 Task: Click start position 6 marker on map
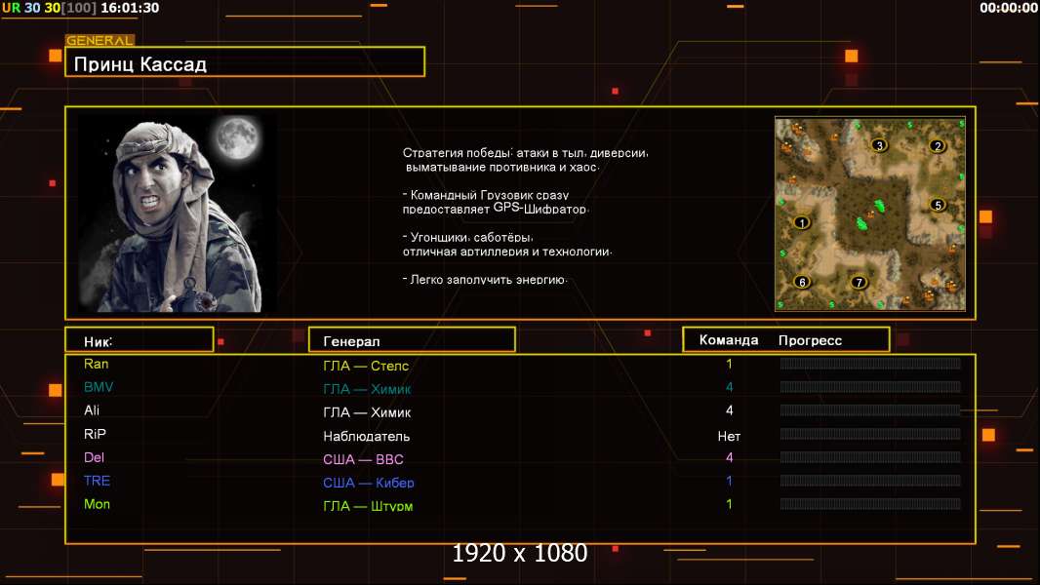click(x=802, y=282)
